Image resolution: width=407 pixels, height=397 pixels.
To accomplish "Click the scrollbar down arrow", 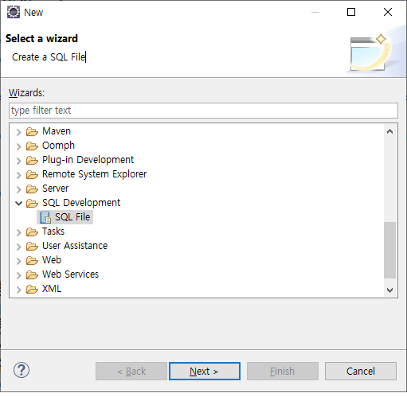I will pos(389,290).
